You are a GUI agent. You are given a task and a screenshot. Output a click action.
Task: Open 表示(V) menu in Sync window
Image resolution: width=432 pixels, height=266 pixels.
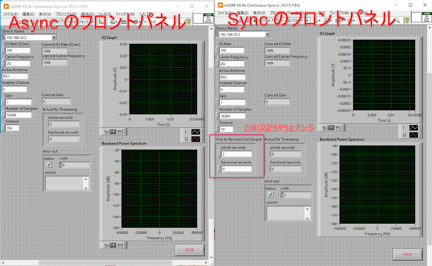[x=259, y=13]
